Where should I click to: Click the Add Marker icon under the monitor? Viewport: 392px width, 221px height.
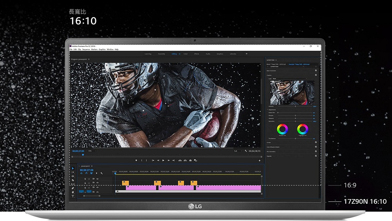[136, 160]
